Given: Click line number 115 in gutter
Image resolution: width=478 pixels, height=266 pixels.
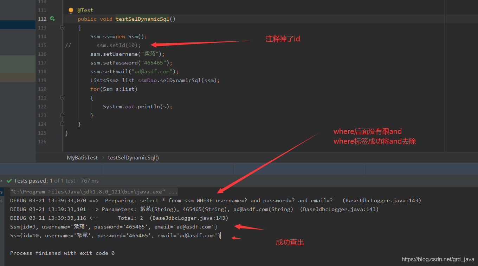Looking at the screenshot, I should coord(42,45).
